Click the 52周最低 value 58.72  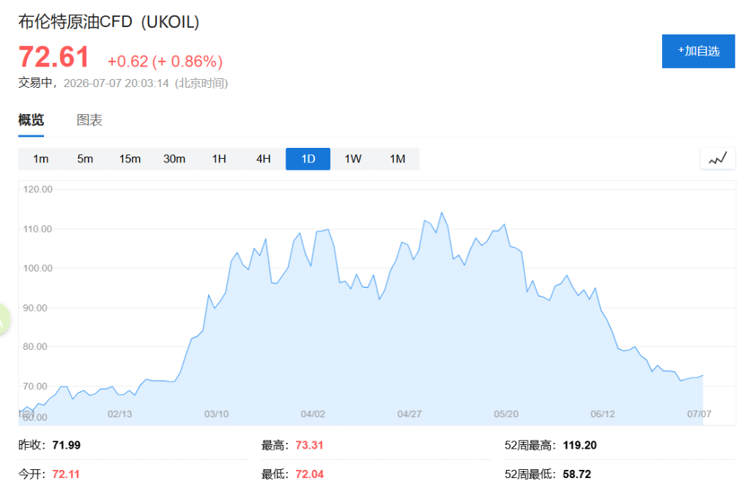click(x=577, y=474)
